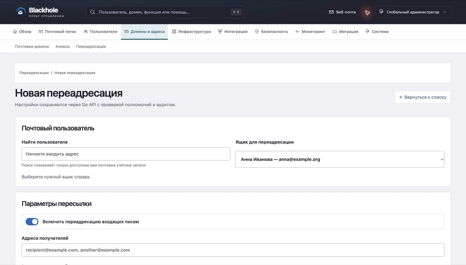Switch to Почтовый поток tab

[57, 31]
